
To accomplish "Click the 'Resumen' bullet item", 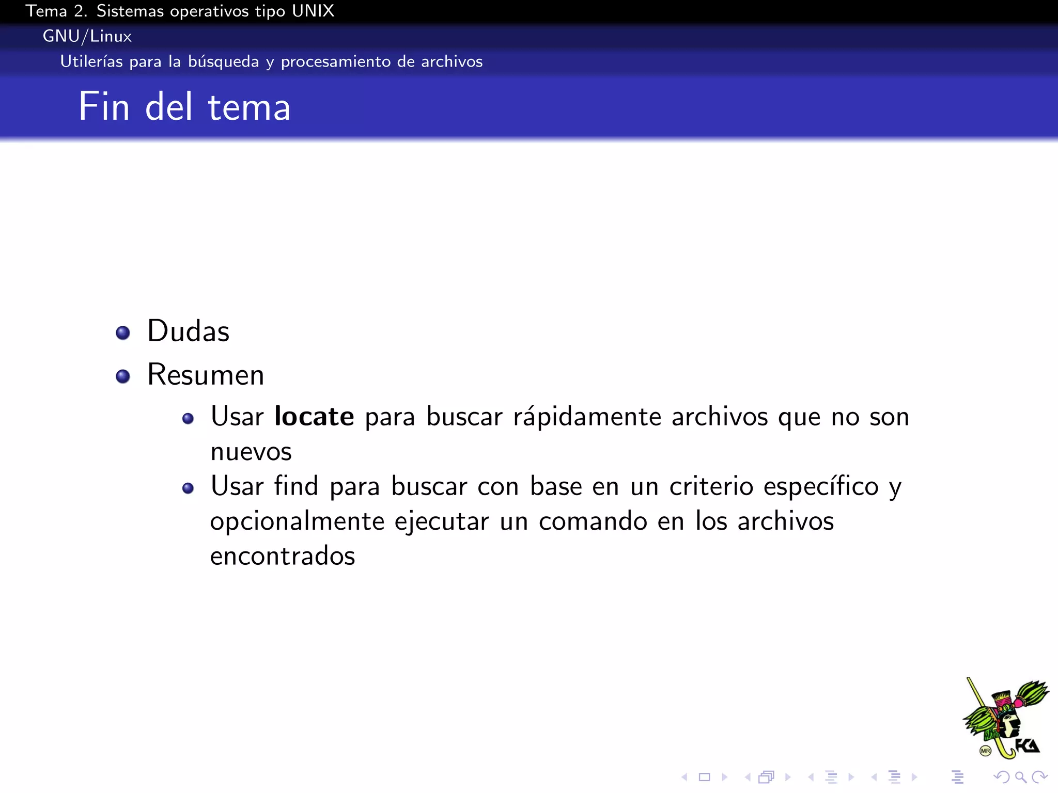I will [x=206, y=375].
